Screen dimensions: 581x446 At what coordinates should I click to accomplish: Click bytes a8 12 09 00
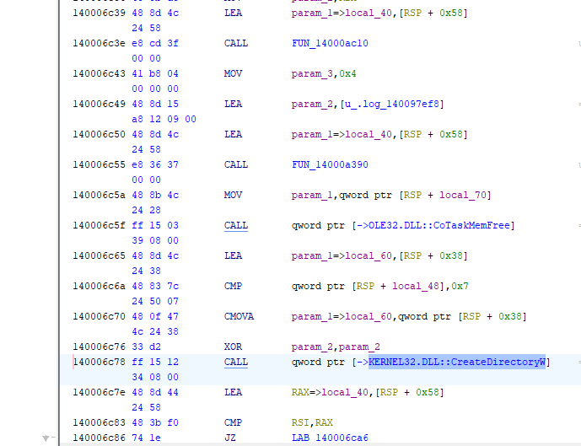(164, 119)
